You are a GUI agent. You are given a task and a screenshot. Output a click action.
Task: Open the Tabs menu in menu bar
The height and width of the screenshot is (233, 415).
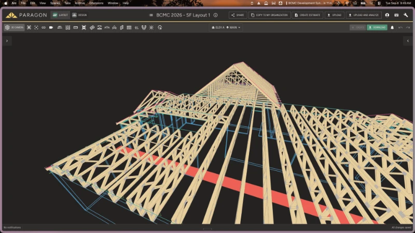(x=67, y=3)
